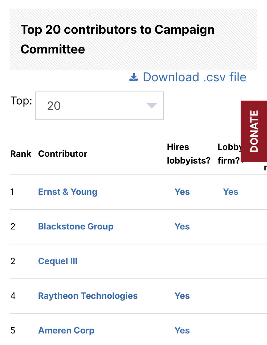Click rank number 4 in Raytheon row

point(13,296)
